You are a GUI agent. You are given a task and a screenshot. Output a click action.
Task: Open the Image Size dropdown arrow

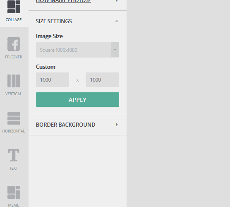[x=115, y=50]
